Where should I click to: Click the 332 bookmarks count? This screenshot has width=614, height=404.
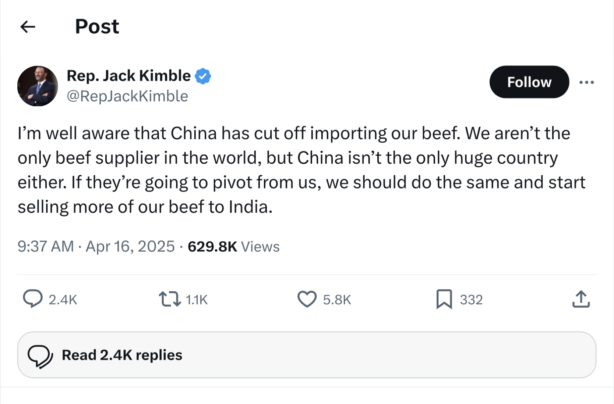tap(471, 300)
